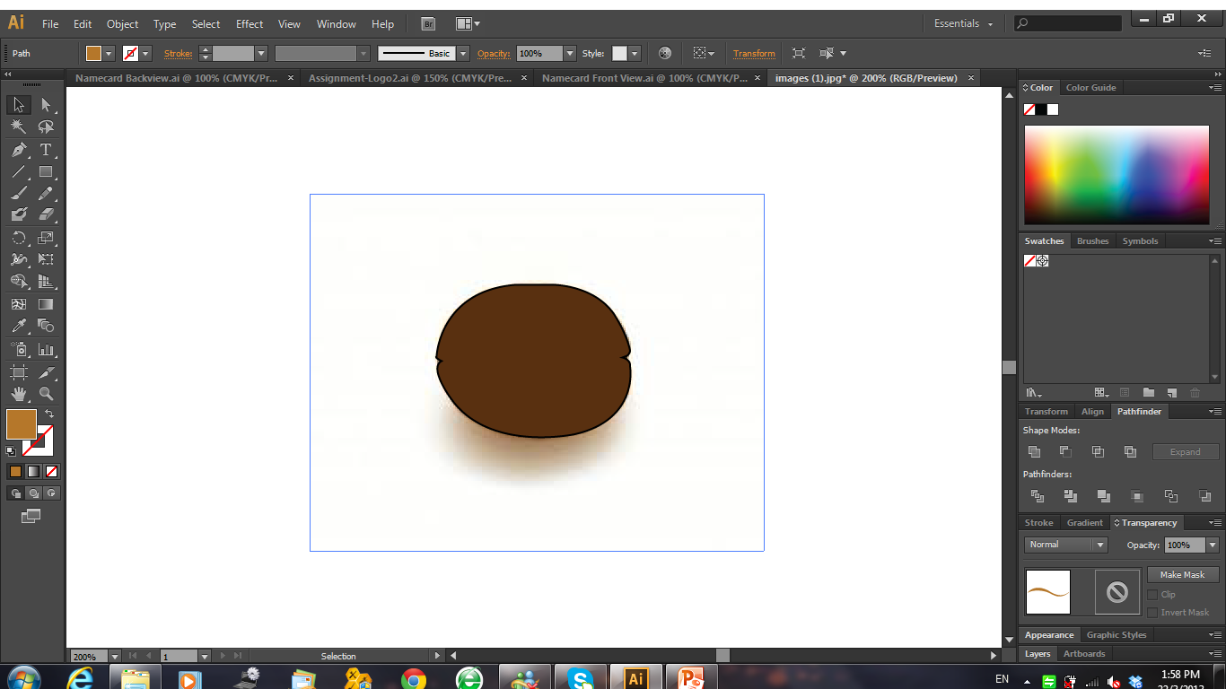Select the Hand tool
The height and width of the screenshot is (689, 1226).
pyautogui.click(x=18, y=394)
